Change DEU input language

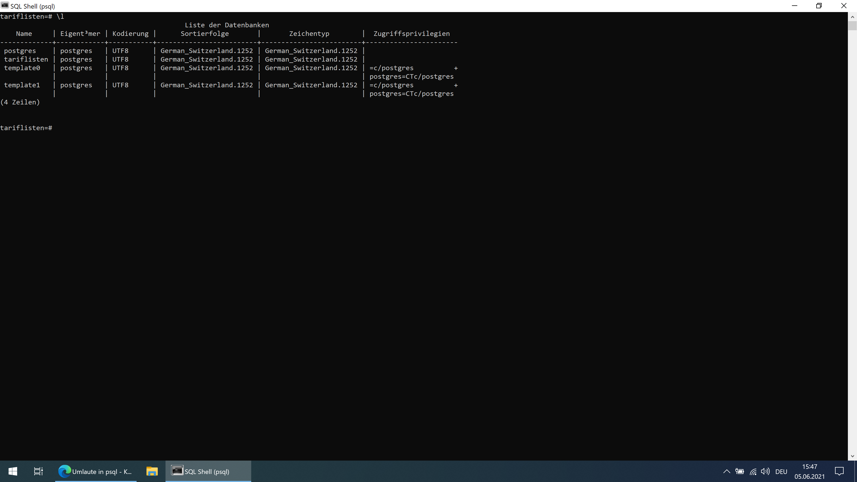click(x=781, y=472)
